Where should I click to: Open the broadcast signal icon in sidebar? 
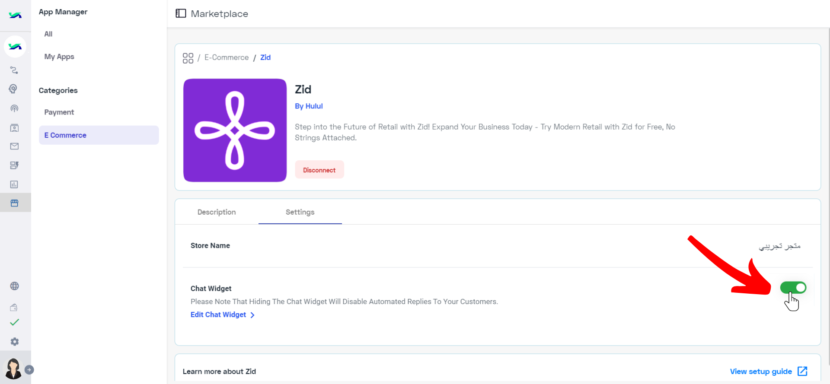pos(14,108)
